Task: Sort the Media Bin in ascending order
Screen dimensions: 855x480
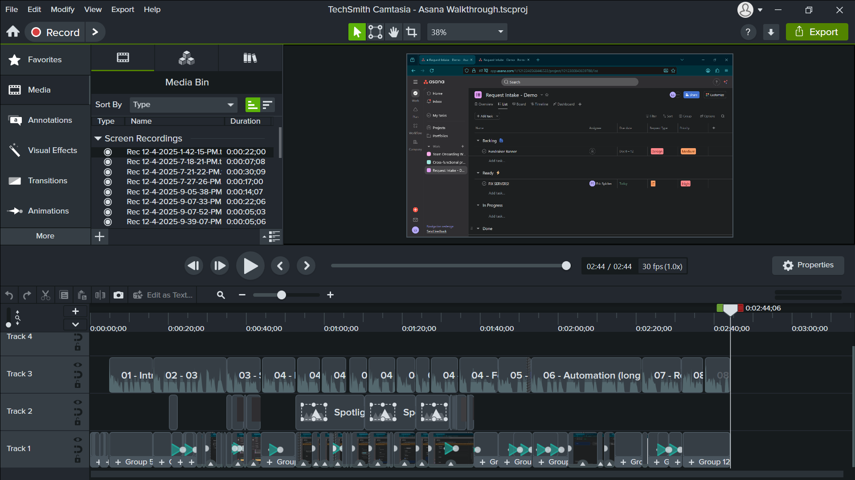Action: click(x=253, y=105)
